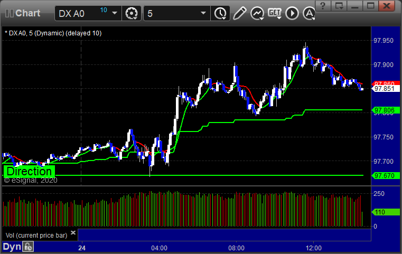The image size is (402, 254).
Task: Select the pencil drawing tools icon
Action: click(x=240, y=13)
